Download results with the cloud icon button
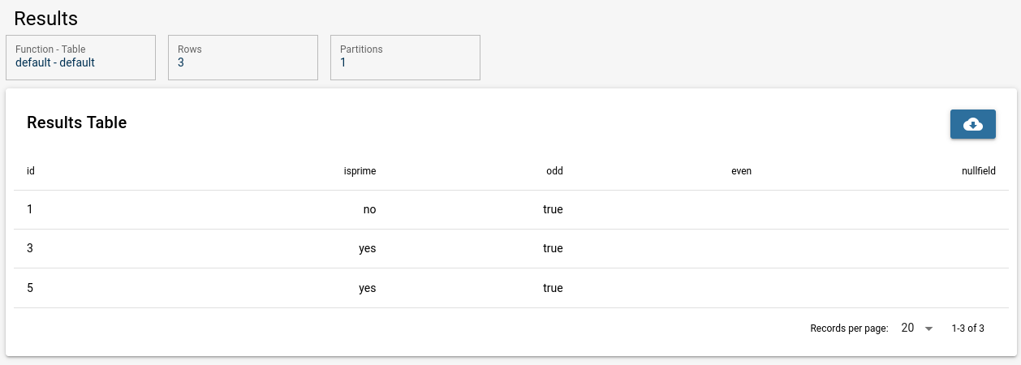1021x365 pixels. pyautogui.click(x=972, y=124)
